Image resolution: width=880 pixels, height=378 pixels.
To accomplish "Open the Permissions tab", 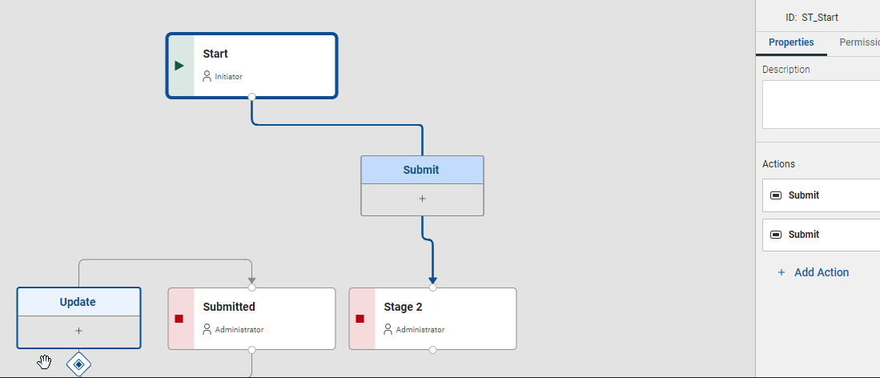I will [x=859, y=42].
